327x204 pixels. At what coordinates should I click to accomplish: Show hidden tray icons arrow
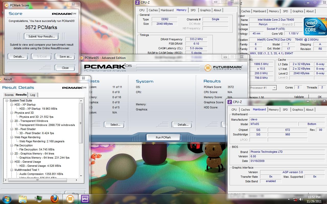tap(289, 199)
